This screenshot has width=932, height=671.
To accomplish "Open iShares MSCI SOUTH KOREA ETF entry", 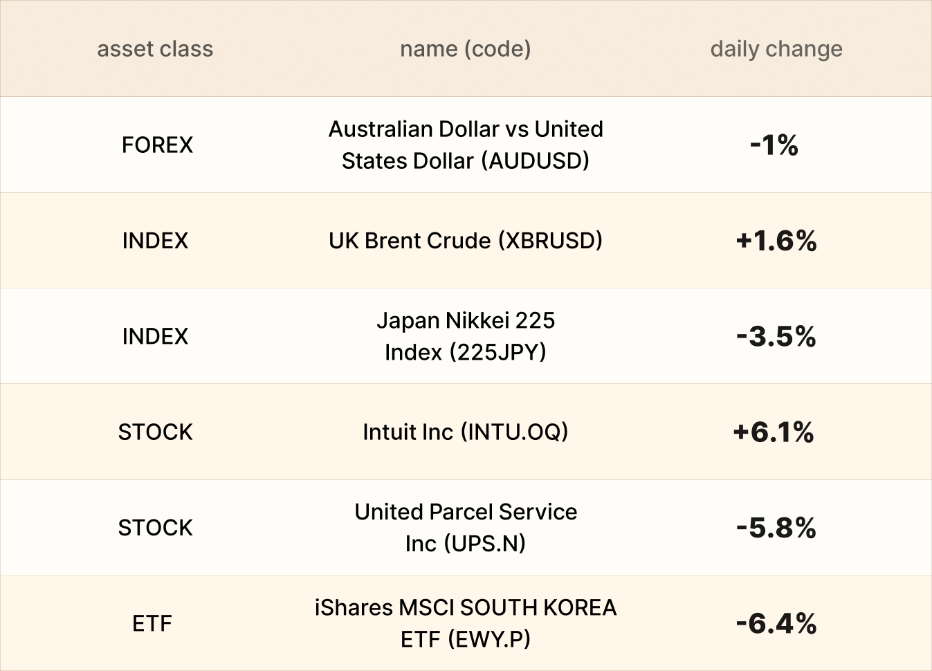I will point(466,623).
